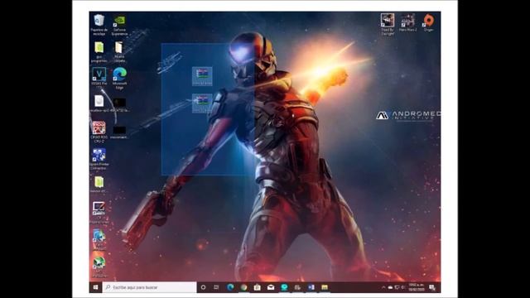
Task: Select the lower highlighted file in selection box
Action: (x=202, y=103)
